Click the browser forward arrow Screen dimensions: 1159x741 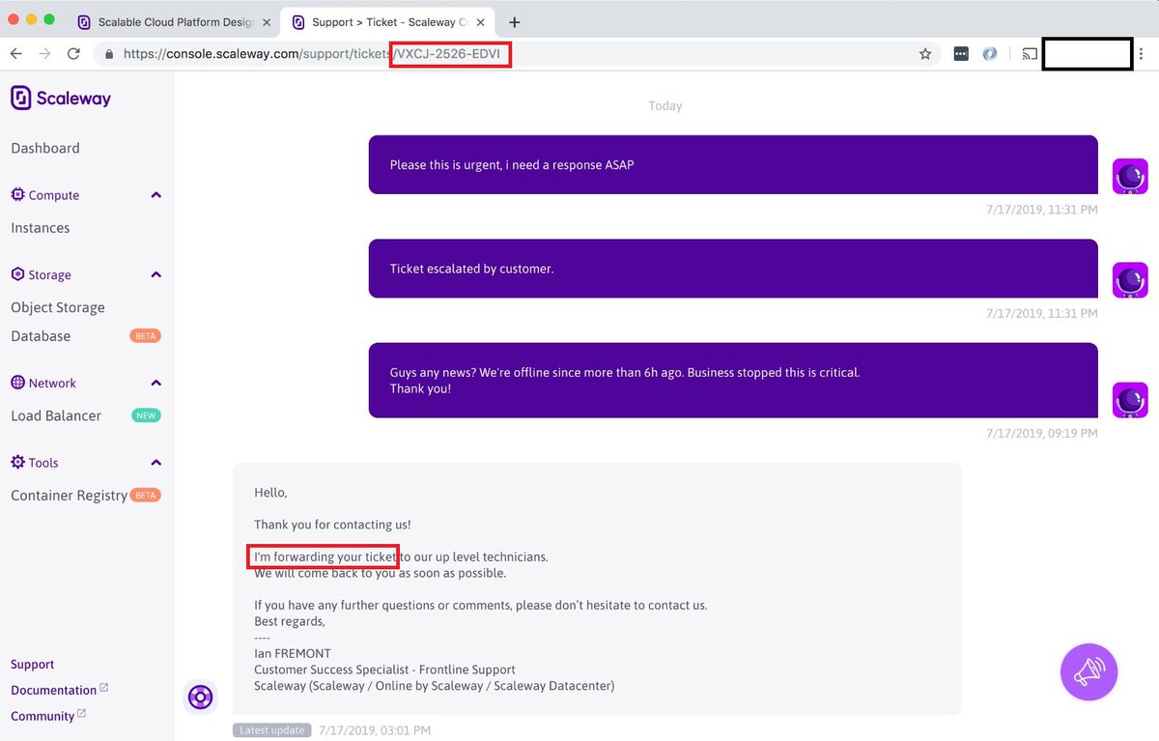(x=44, y=54)
